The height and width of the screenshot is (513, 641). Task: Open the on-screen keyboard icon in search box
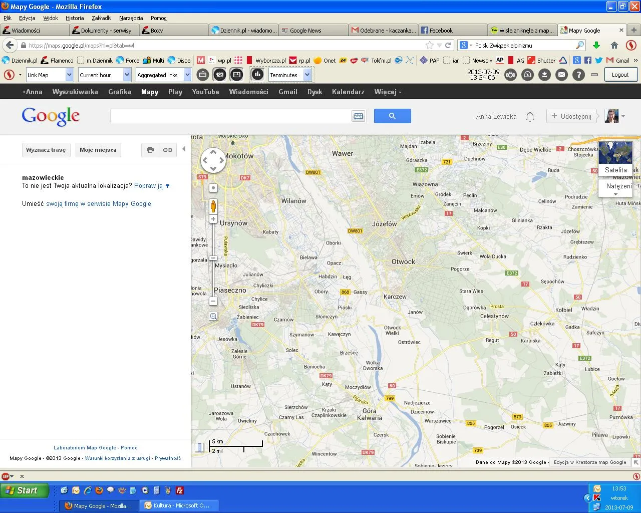click(x=358, y=116)
